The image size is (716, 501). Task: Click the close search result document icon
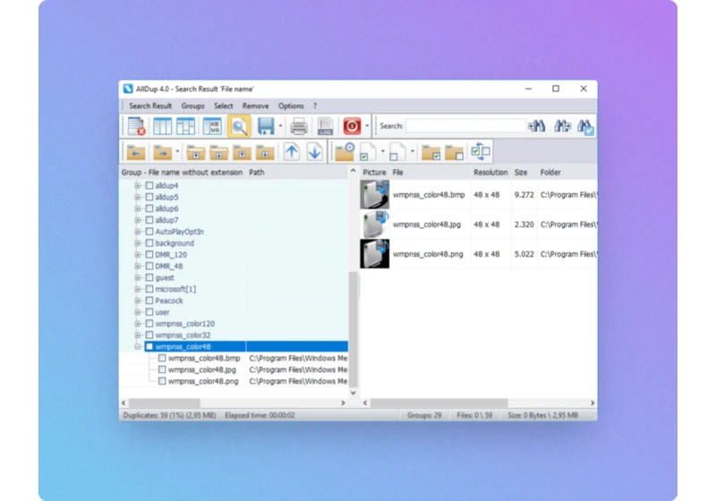[x=137, y=126]
